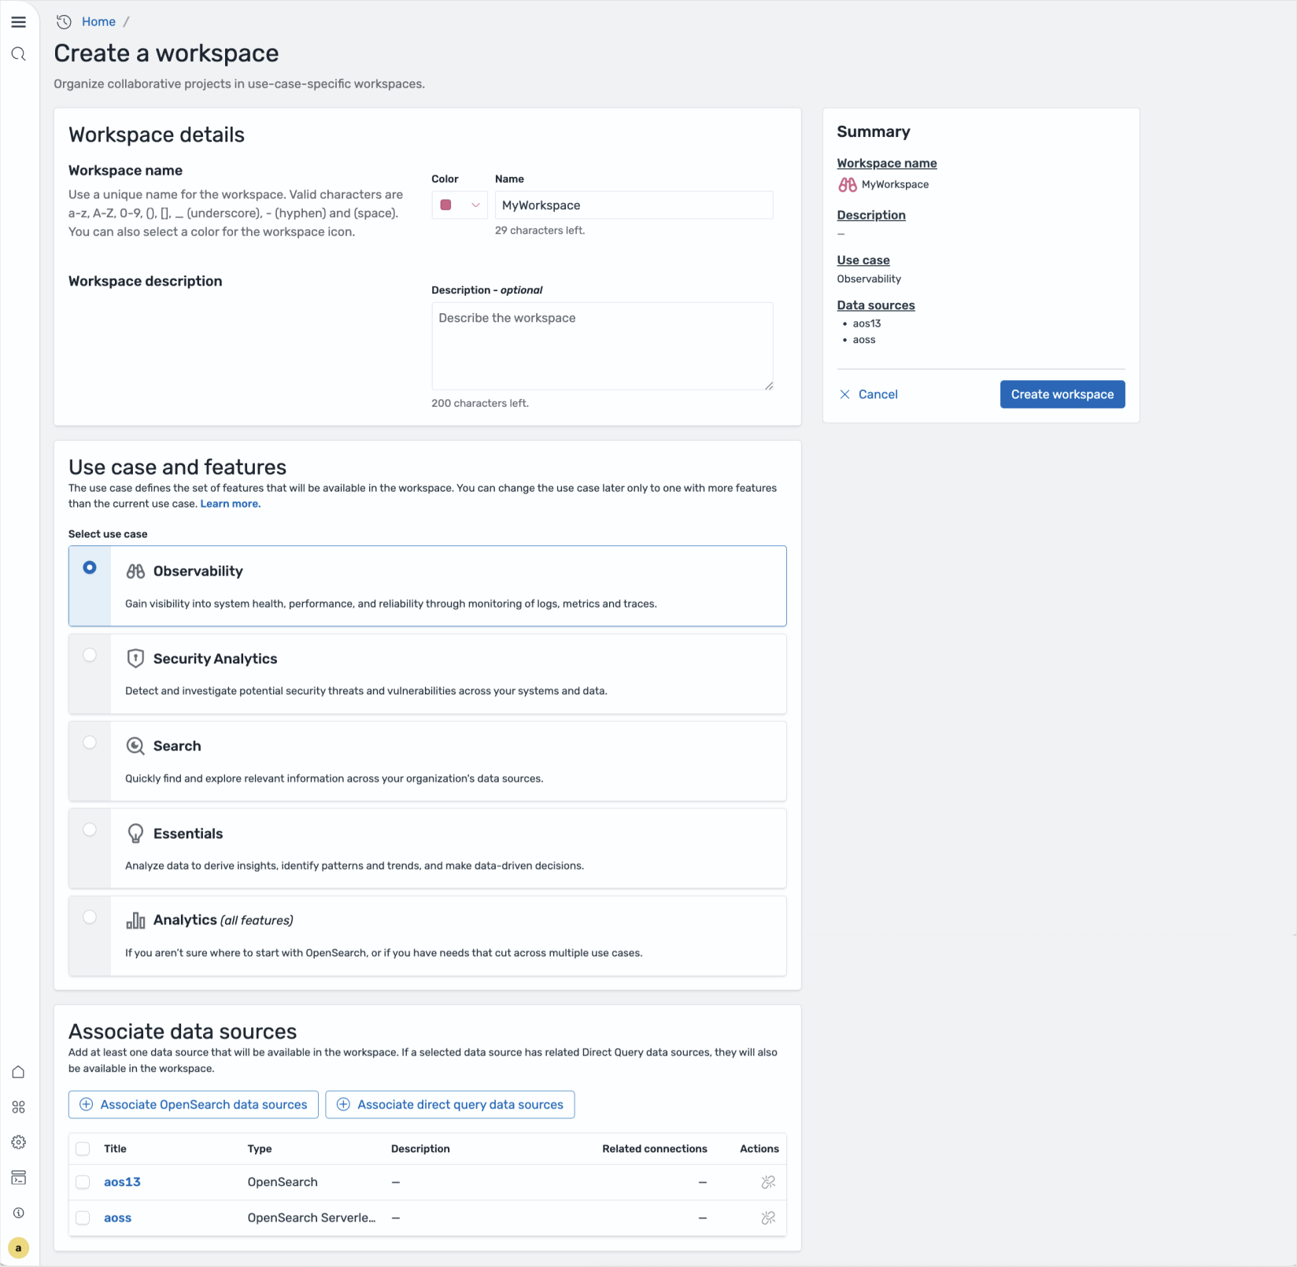Click the Analytics bar chart icon
Image resolution: width=1297 pixels, height=1267 pixels.
click(x=135, y=921)
